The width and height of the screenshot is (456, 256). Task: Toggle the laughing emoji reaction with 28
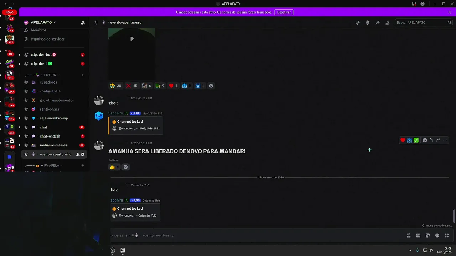point(115,86)
